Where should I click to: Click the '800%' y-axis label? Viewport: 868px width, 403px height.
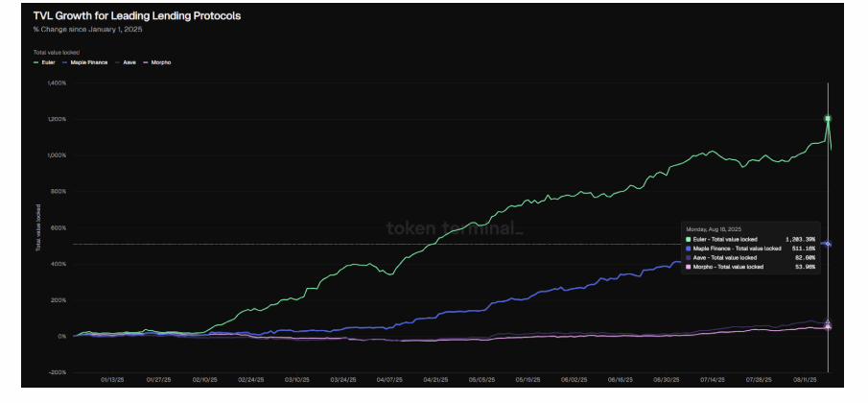pos(59,192)
